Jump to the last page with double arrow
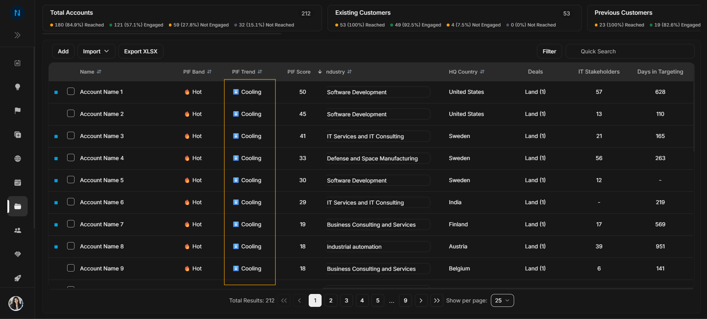 tap(437, 301)
